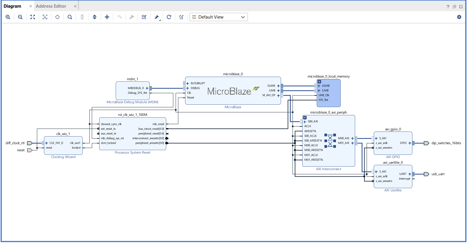Click the 'AXI Uartlite' label
The height and width of the screenshot is (243, 467).
(x=393, y=190)
